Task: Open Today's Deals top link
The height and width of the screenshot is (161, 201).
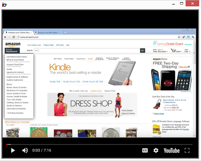Action: [x=48, y=45]
